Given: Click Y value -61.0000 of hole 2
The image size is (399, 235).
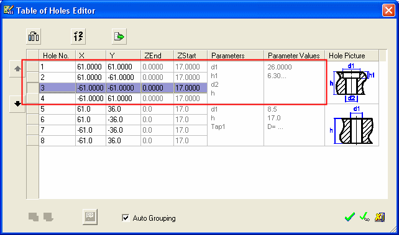Looking at the screenshot, I should coord(123,77).
